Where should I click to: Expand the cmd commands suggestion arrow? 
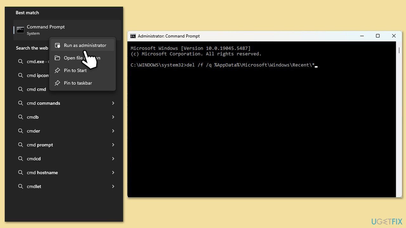(113, 103)
